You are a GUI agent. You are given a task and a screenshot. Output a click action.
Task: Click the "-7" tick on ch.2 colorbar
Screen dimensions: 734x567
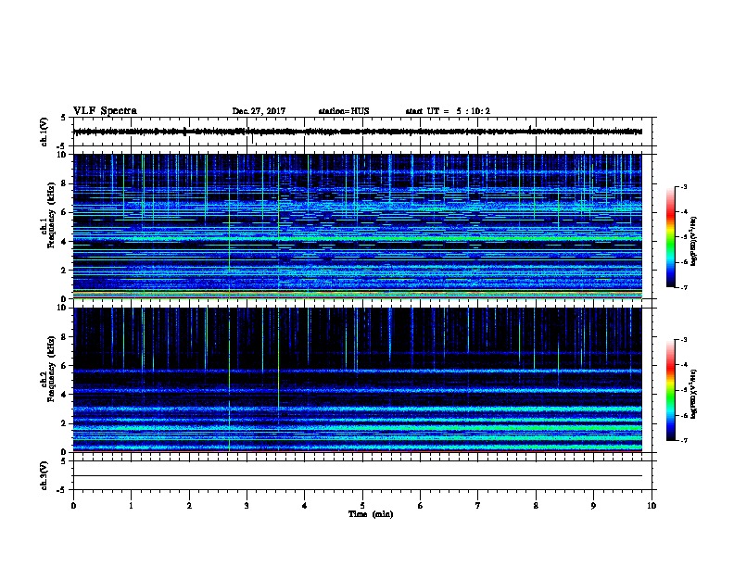(683, 440)
